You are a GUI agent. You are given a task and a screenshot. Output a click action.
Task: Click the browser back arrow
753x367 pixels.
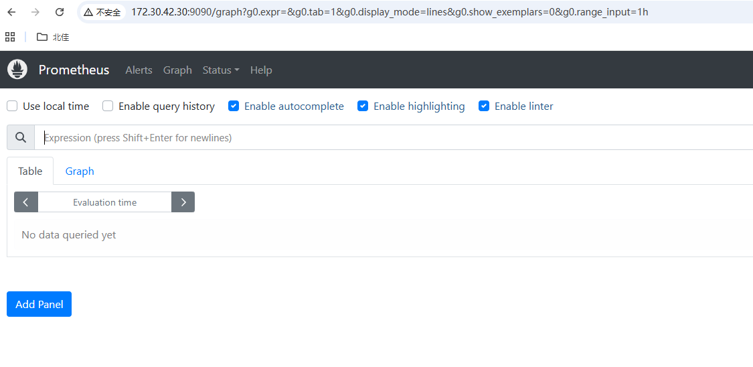[12, 12]
